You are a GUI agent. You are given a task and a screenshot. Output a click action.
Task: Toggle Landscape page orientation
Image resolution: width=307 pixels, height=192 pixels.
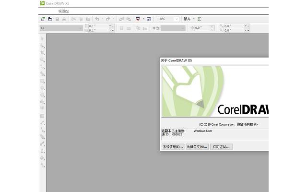(x=129, y=28)
